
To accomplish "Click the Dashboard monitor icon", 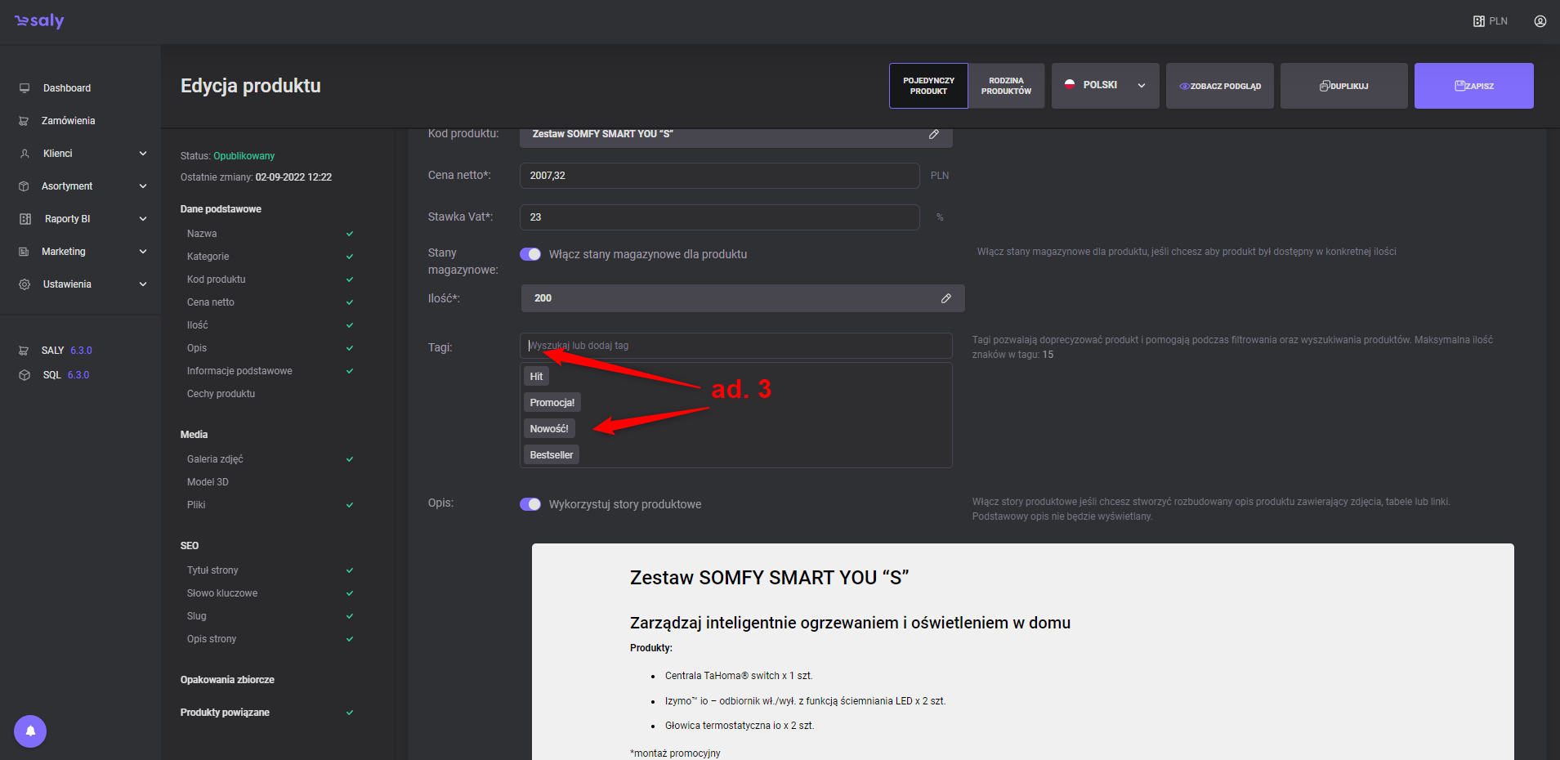I will pyautogui.click(x=25, y=88).
